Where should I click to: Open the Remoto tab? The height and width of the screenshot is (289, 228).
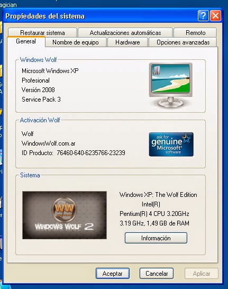click(x=195, y=33)
